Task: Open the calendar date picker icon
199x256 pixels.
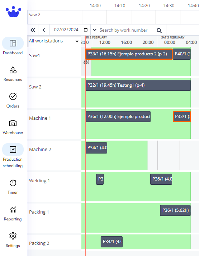Action: click(x=86, y=30)
